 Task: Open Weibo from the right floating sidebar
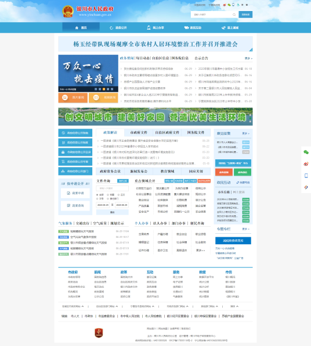coord(306,164)
